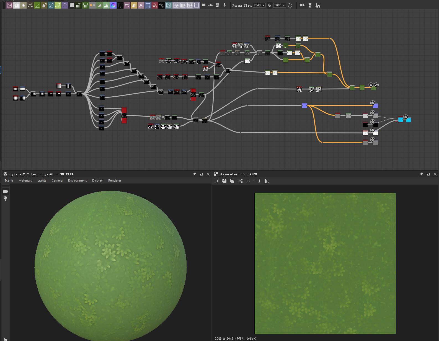Open the Parent Size width dropdown
The width and height of the screenshot is (439, 341).
pos(259,5)
